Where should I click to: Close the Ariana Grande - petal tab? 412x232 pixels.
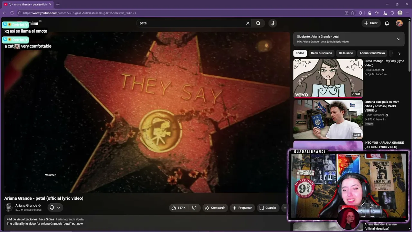tap(50, 4)
